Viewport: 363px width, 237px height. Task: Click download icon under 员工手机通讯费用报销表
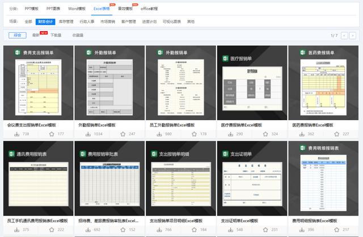pos(16,230)
